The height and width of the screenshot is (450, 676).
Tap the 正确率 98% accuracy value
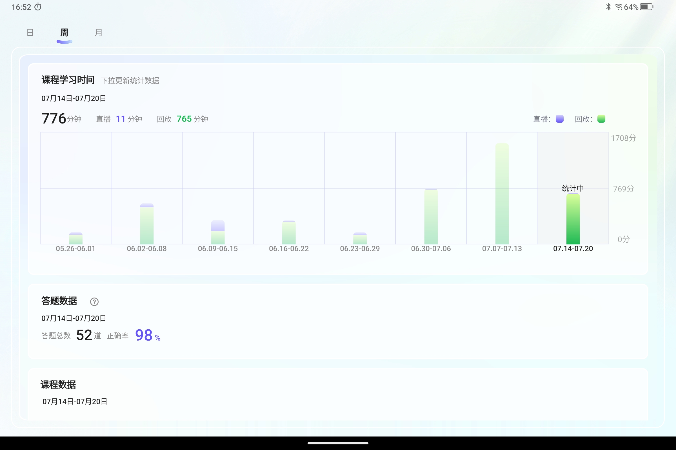[x=134, y=335]
